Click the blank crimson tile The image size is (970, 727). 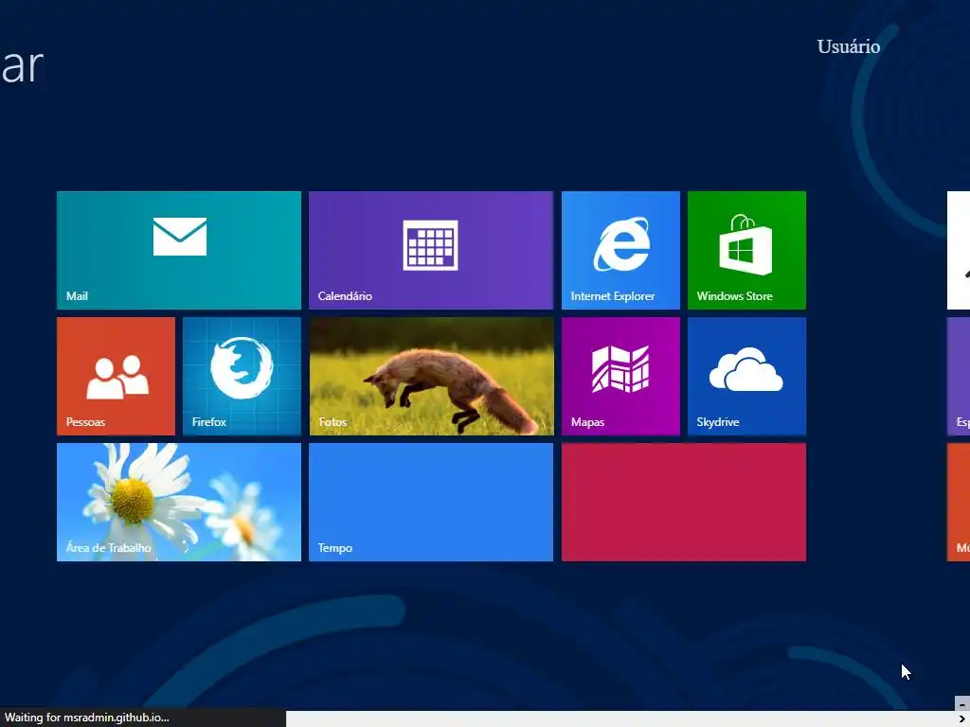684,503
